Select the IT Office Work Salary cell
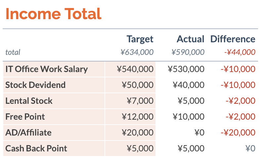The height and width of the screenshot is (160, 262). click(54, 69)
